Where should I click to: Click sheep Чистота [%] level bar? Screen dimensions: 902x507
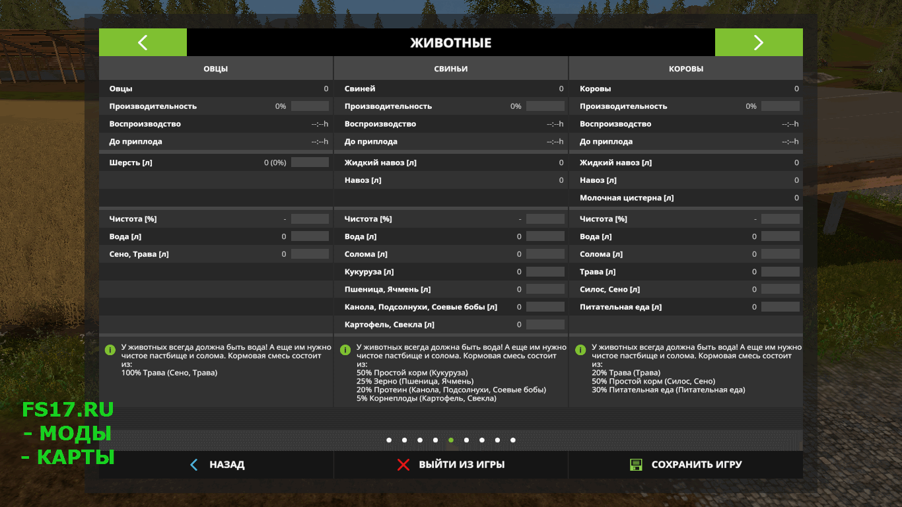click(310, 219)
